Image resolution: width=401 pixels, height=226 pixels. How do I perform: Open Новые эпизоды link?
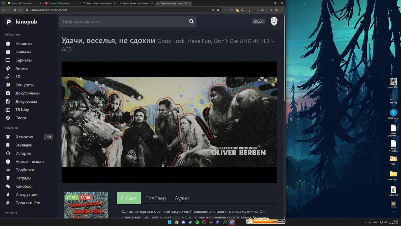coord(30,162)
